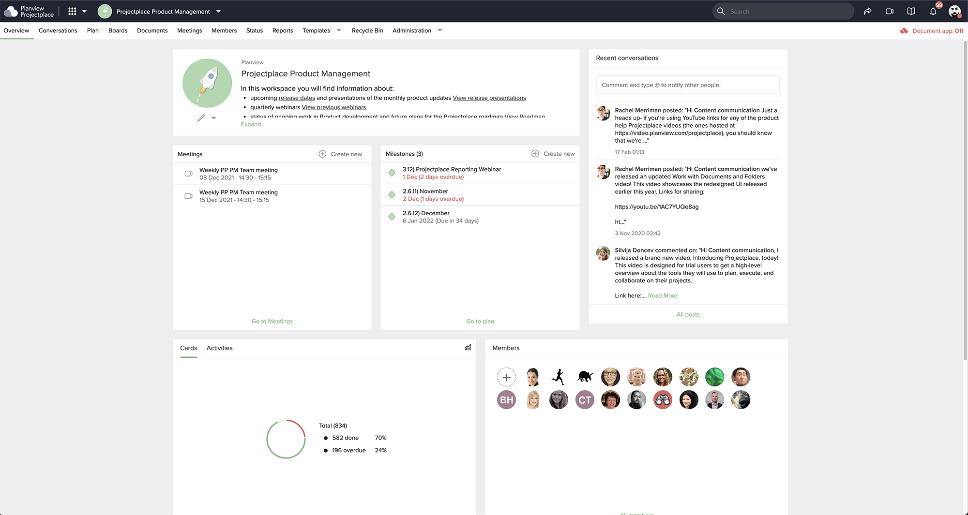
Task: Go to the Boards tab
Action: coord(118,30)
